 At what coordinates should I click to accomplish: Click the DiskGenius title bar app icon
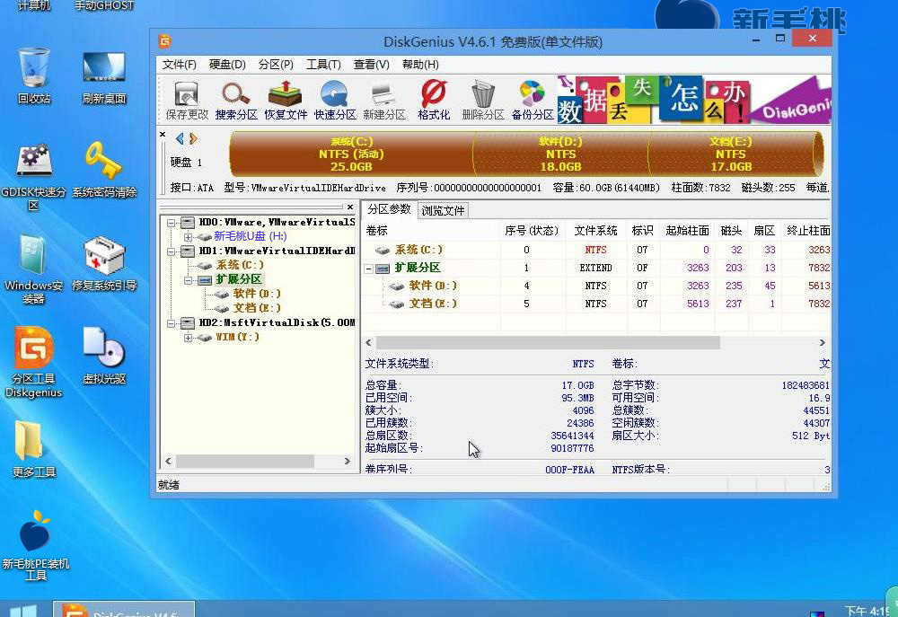(x=165, y=41)
